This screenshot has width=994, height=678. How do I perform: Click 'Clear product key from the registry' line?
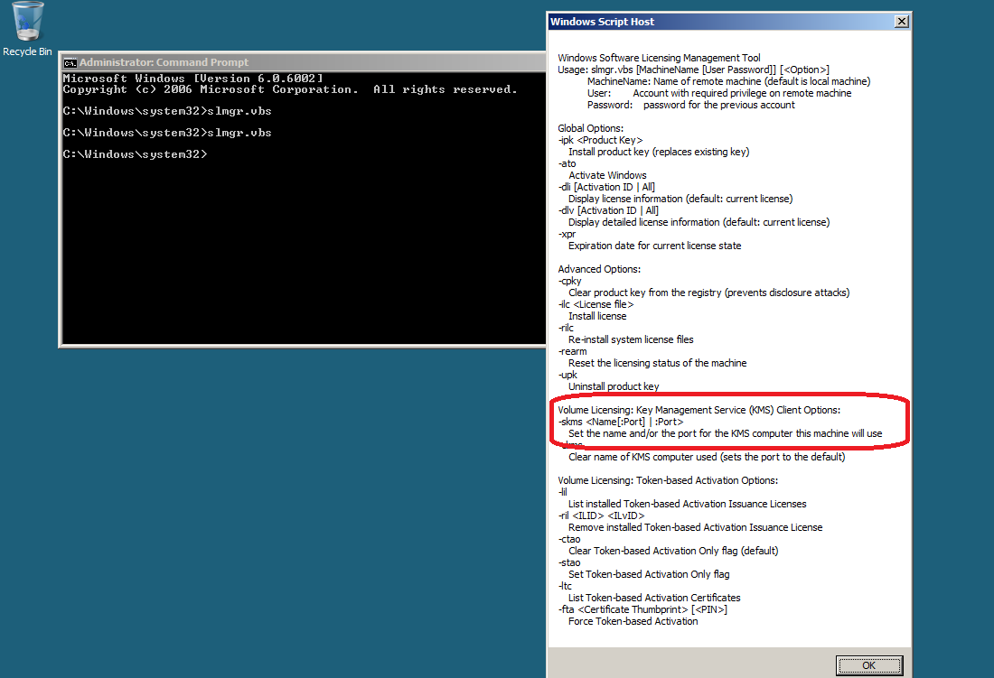(x=708, y=293)
